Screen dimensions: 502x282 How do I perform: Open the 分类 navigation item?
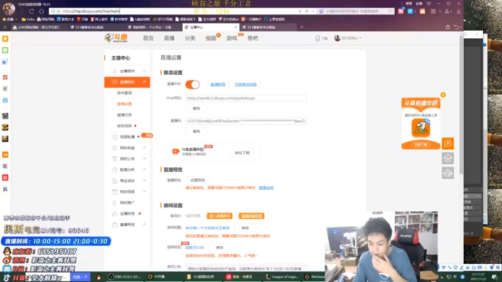190,38
